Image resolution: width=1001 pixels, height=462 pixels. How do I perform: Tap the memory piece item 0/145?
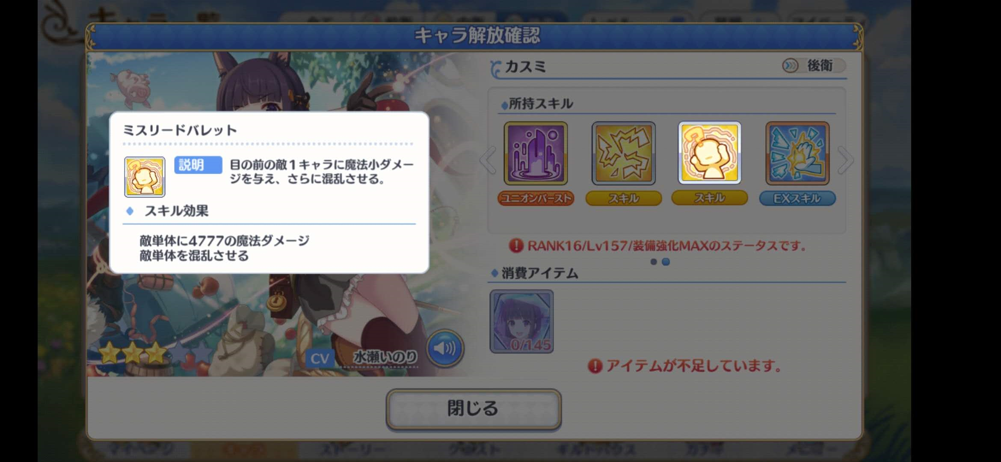point(521,321)
